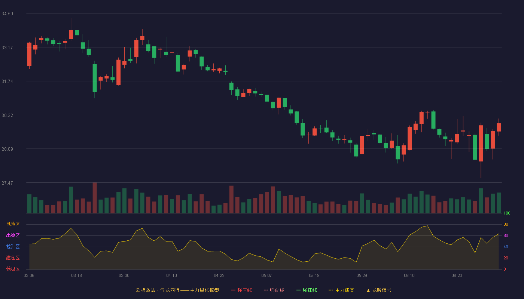
Task: Click the 05-07 date label
Action: coord(266,275)
